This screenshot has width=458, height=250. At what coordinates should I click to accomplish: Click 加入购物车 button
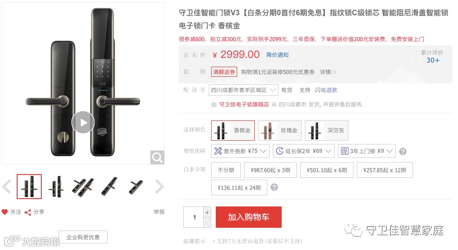click(x=249, y=217)
